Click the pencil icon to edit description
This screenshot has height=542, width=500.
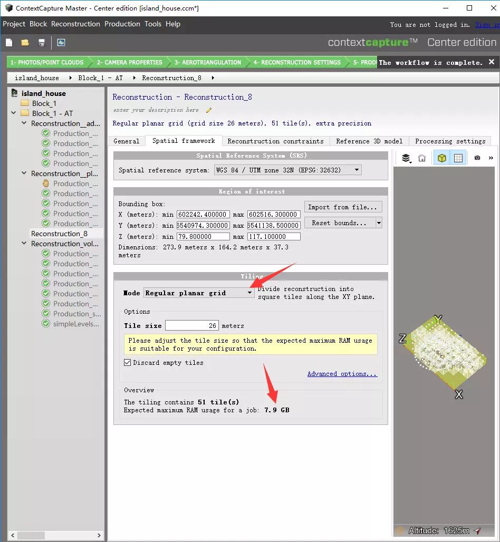coord(209,110)
